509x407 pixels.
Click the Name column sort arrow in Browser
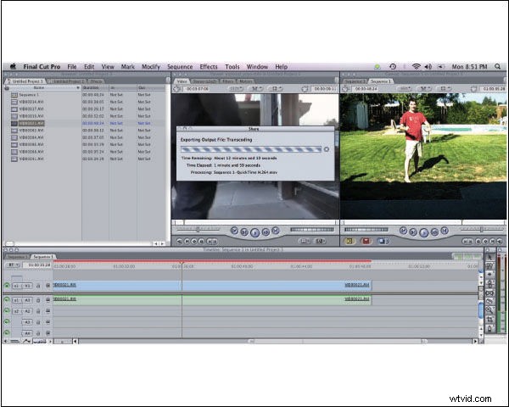(78, 88)
